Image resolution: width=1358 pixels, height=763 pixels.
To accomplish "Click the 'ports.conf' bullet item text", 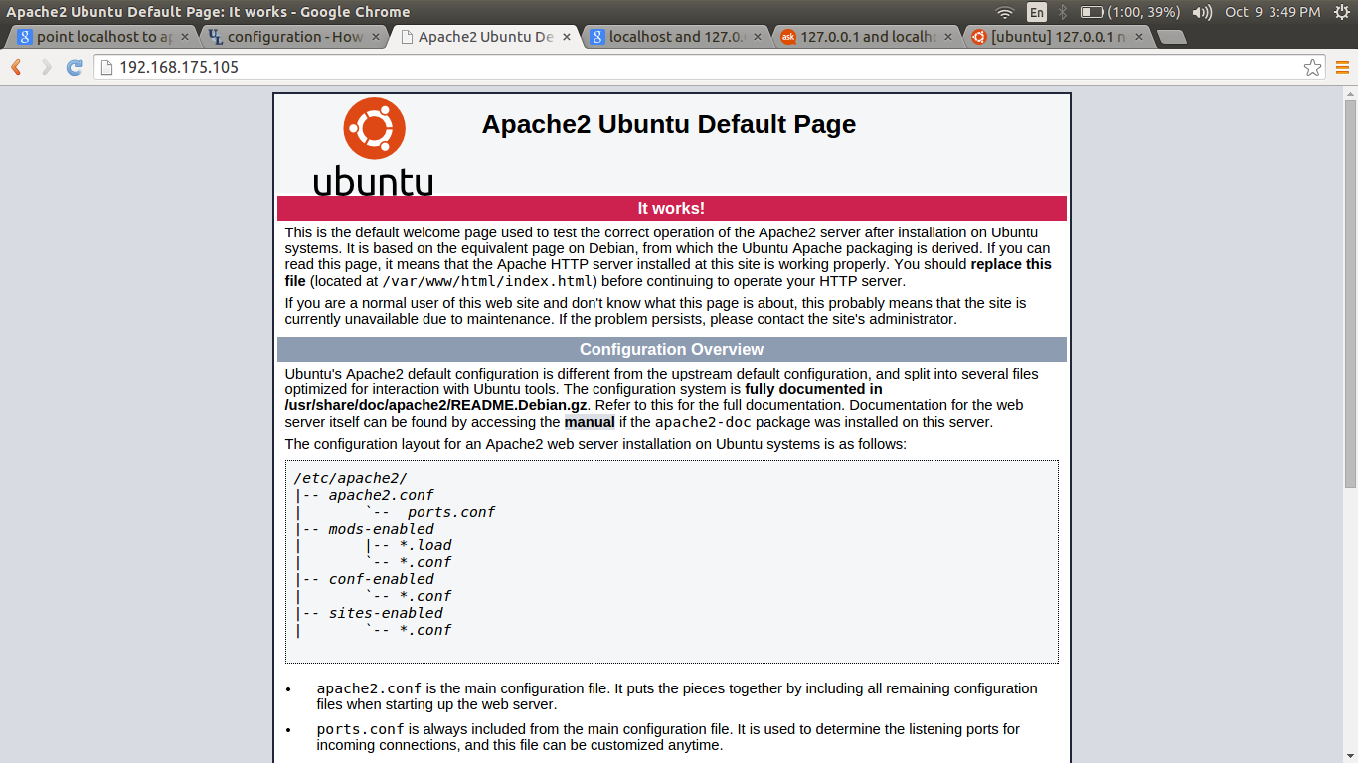I will click(x=360, y=729).
